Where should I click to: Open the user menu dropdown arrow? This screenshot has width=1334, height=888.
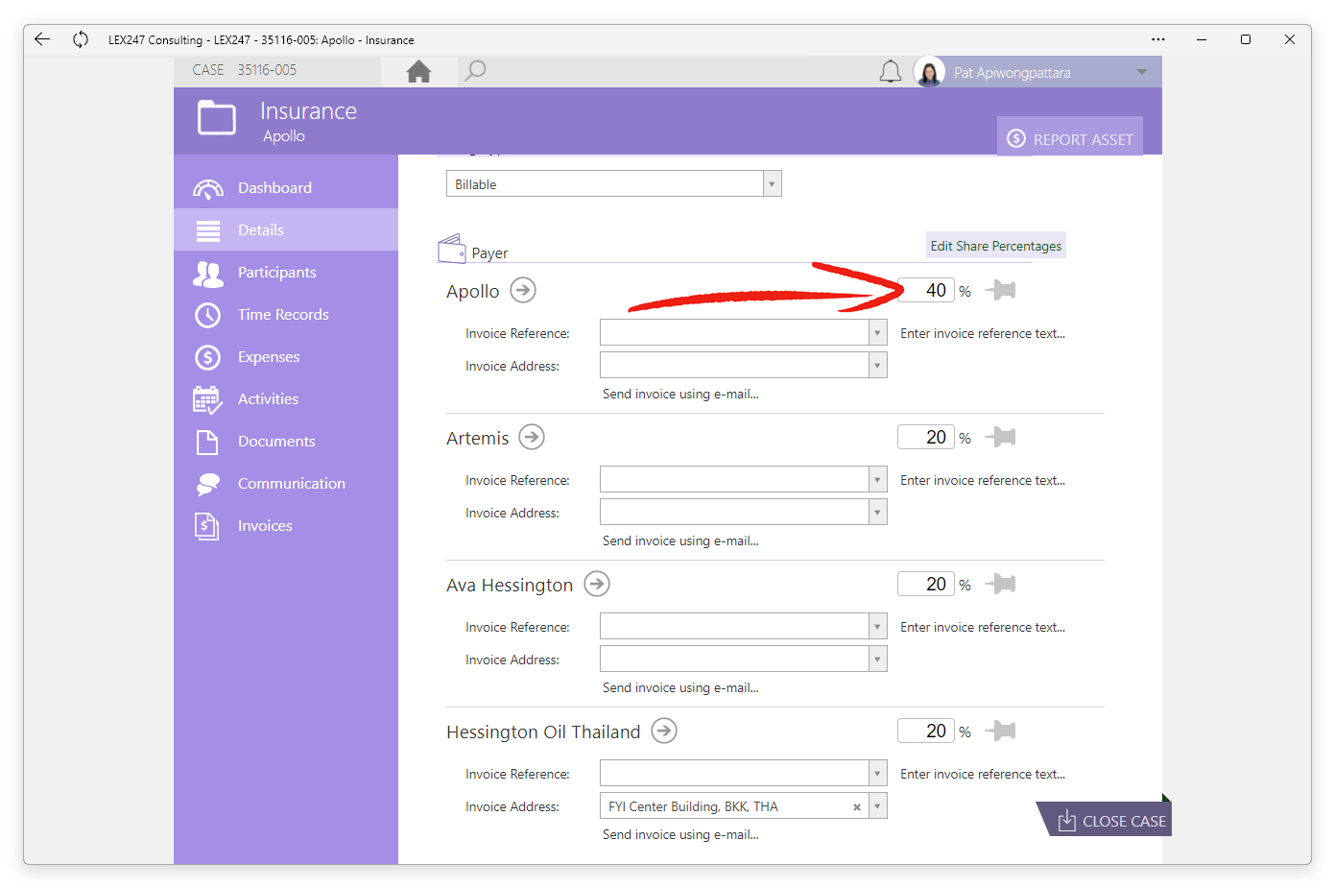tap(1142, 72)
